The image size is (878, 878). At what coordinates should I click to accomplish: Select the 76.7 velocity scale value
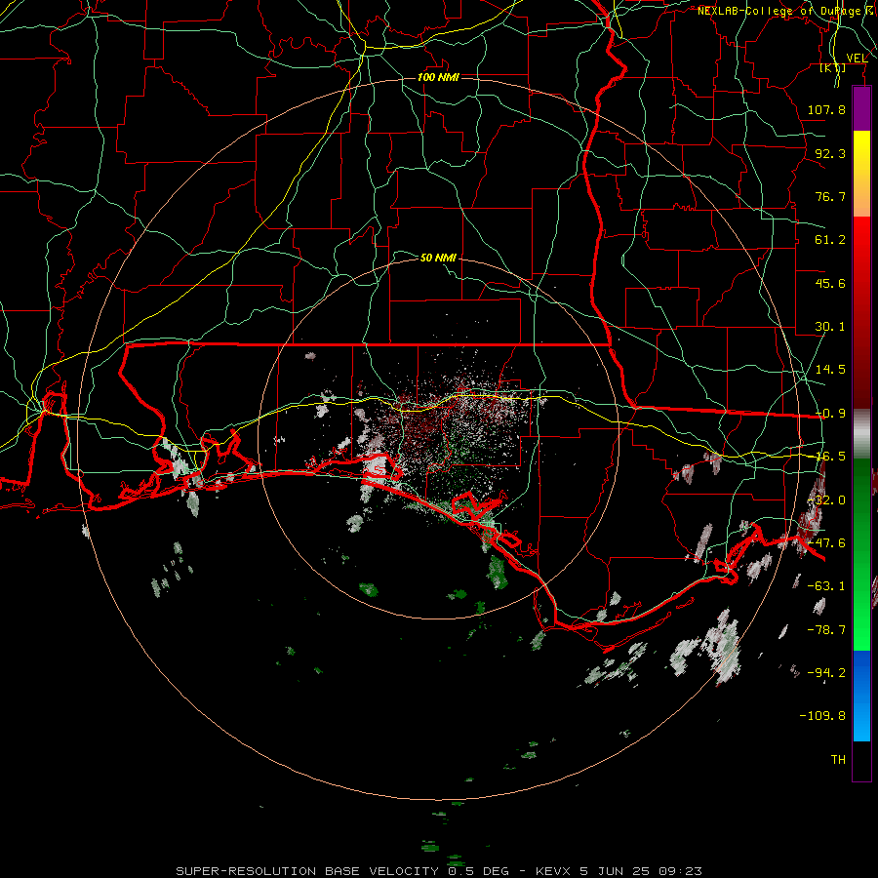coord(830,196)
